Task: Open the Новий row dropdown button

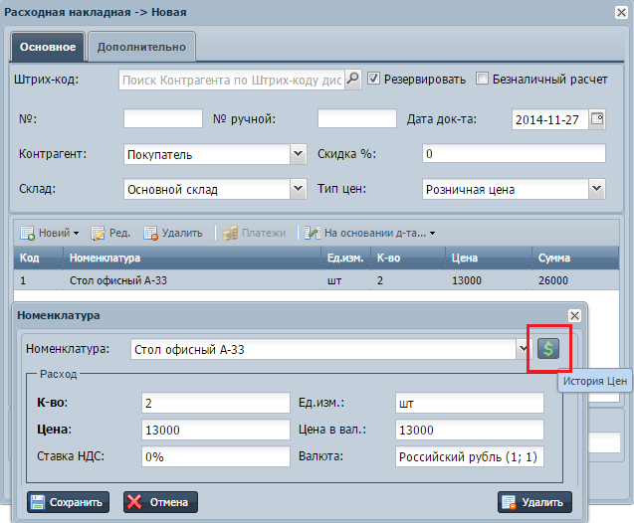Action: tap(50, 233)
